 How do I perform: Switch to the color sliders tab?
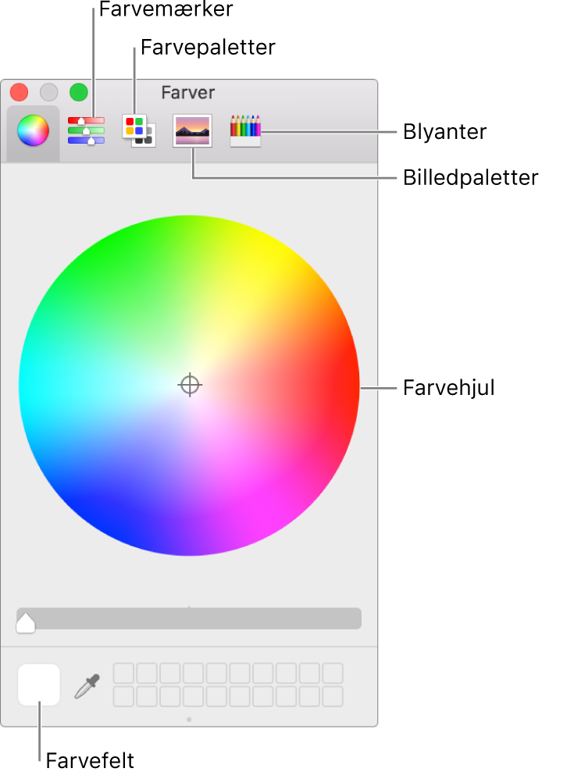tap(86, 130)
